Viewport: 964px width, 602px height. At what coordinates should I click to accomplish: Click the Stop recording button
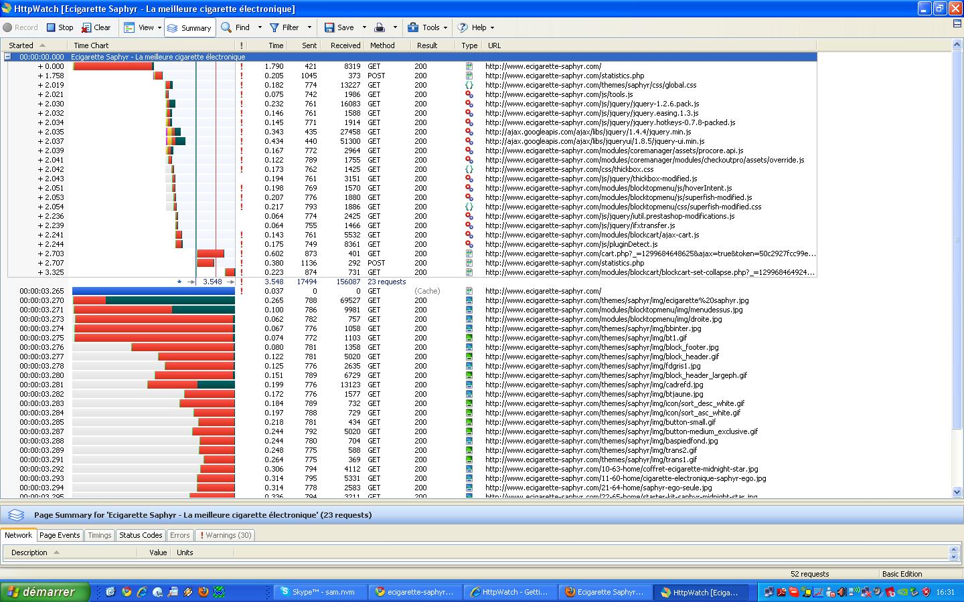[x=60, y=27]
